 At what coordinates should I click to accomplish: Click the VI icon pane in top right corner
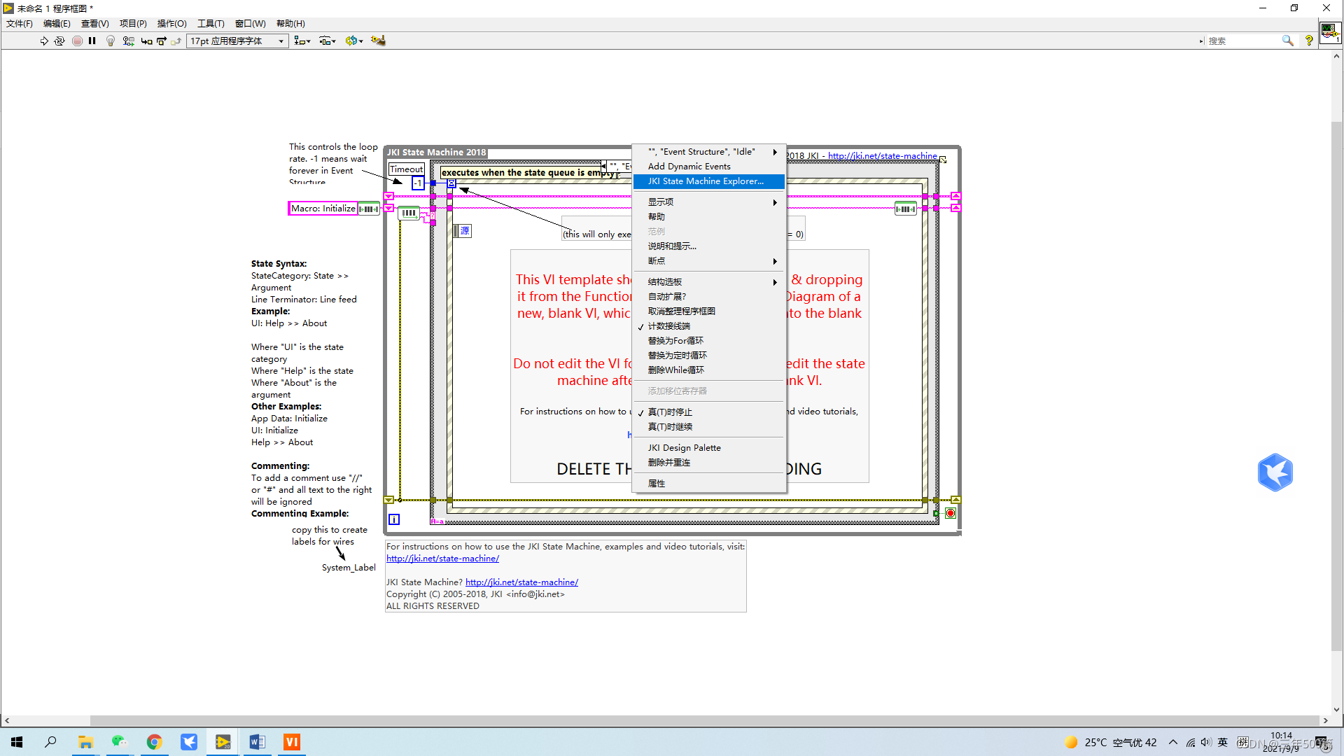[1330, 33]
